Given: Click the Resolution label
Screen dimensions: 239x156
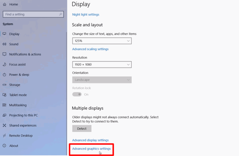Looking at the screenshot, I should pos(80,58).
